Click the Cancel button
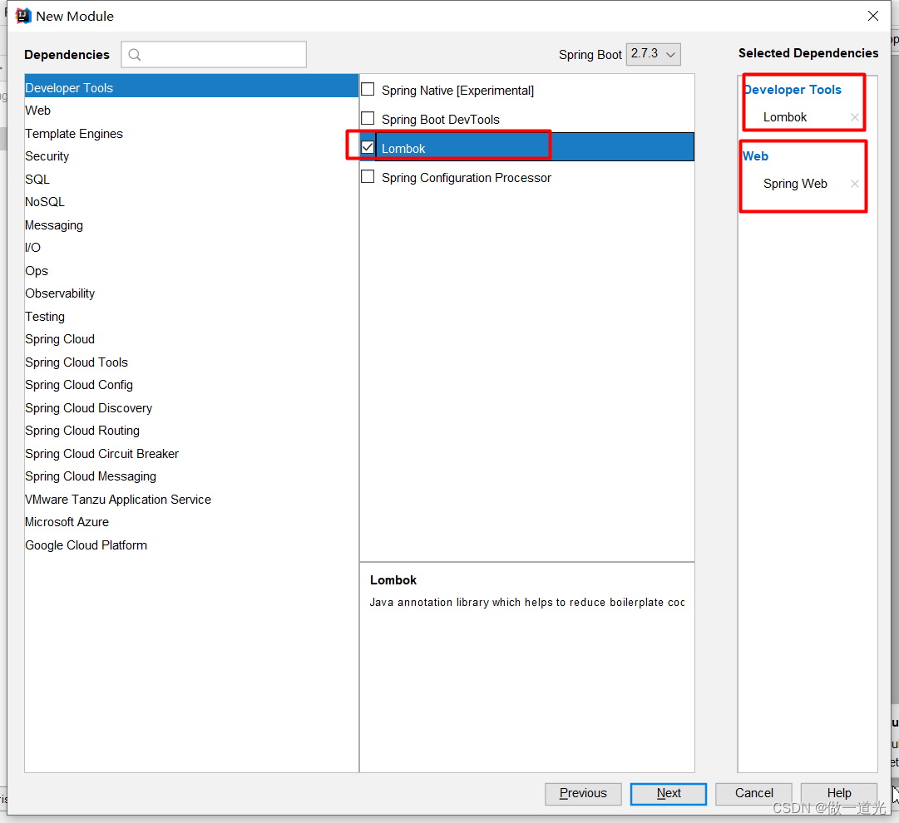The width and height of the screenshot is (899, 823). click(753, 793)
